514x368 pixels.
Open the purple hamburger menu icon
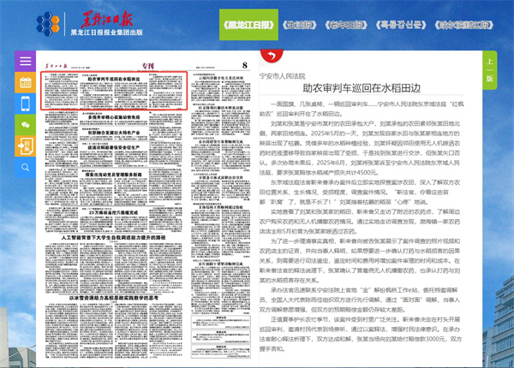25,61
